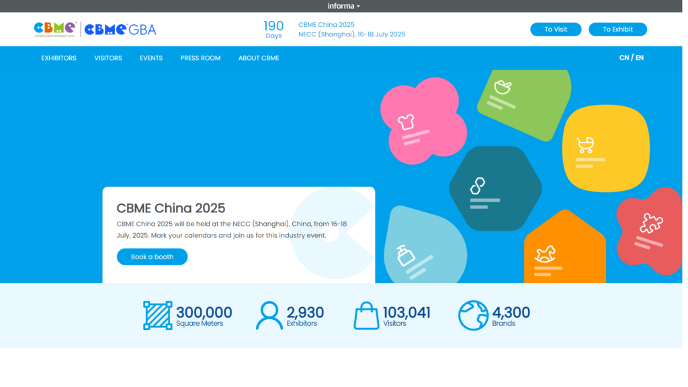688x387 pixels.
Task: Click the CBME GBA logo
Action: click(x=120, y=30)
